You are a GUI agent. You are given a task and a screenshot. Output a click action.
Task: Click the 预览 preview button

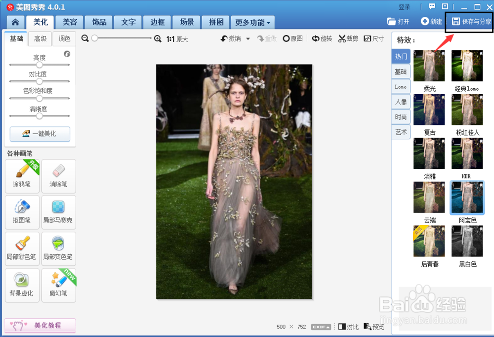pyautogui.click(x=374, y=327)
